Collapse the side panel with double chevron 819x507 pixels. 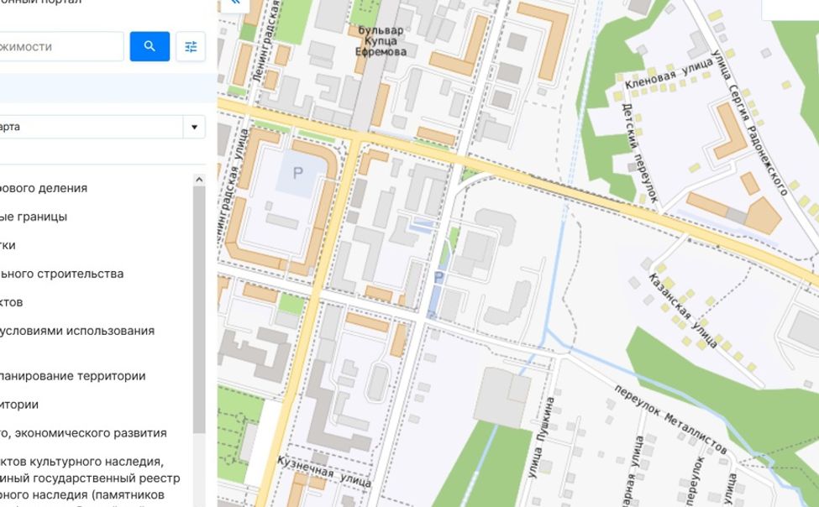tap(234, 3)
